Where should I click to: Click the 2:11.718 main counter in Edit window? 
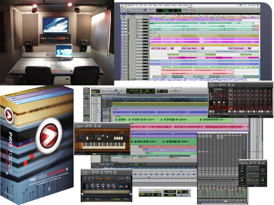[134, 91]
